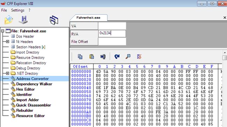Viewport: 227px width, 127px height.
Task: Click the monitor select-all icon in hex toolbar
Action: tap(103, 57)
